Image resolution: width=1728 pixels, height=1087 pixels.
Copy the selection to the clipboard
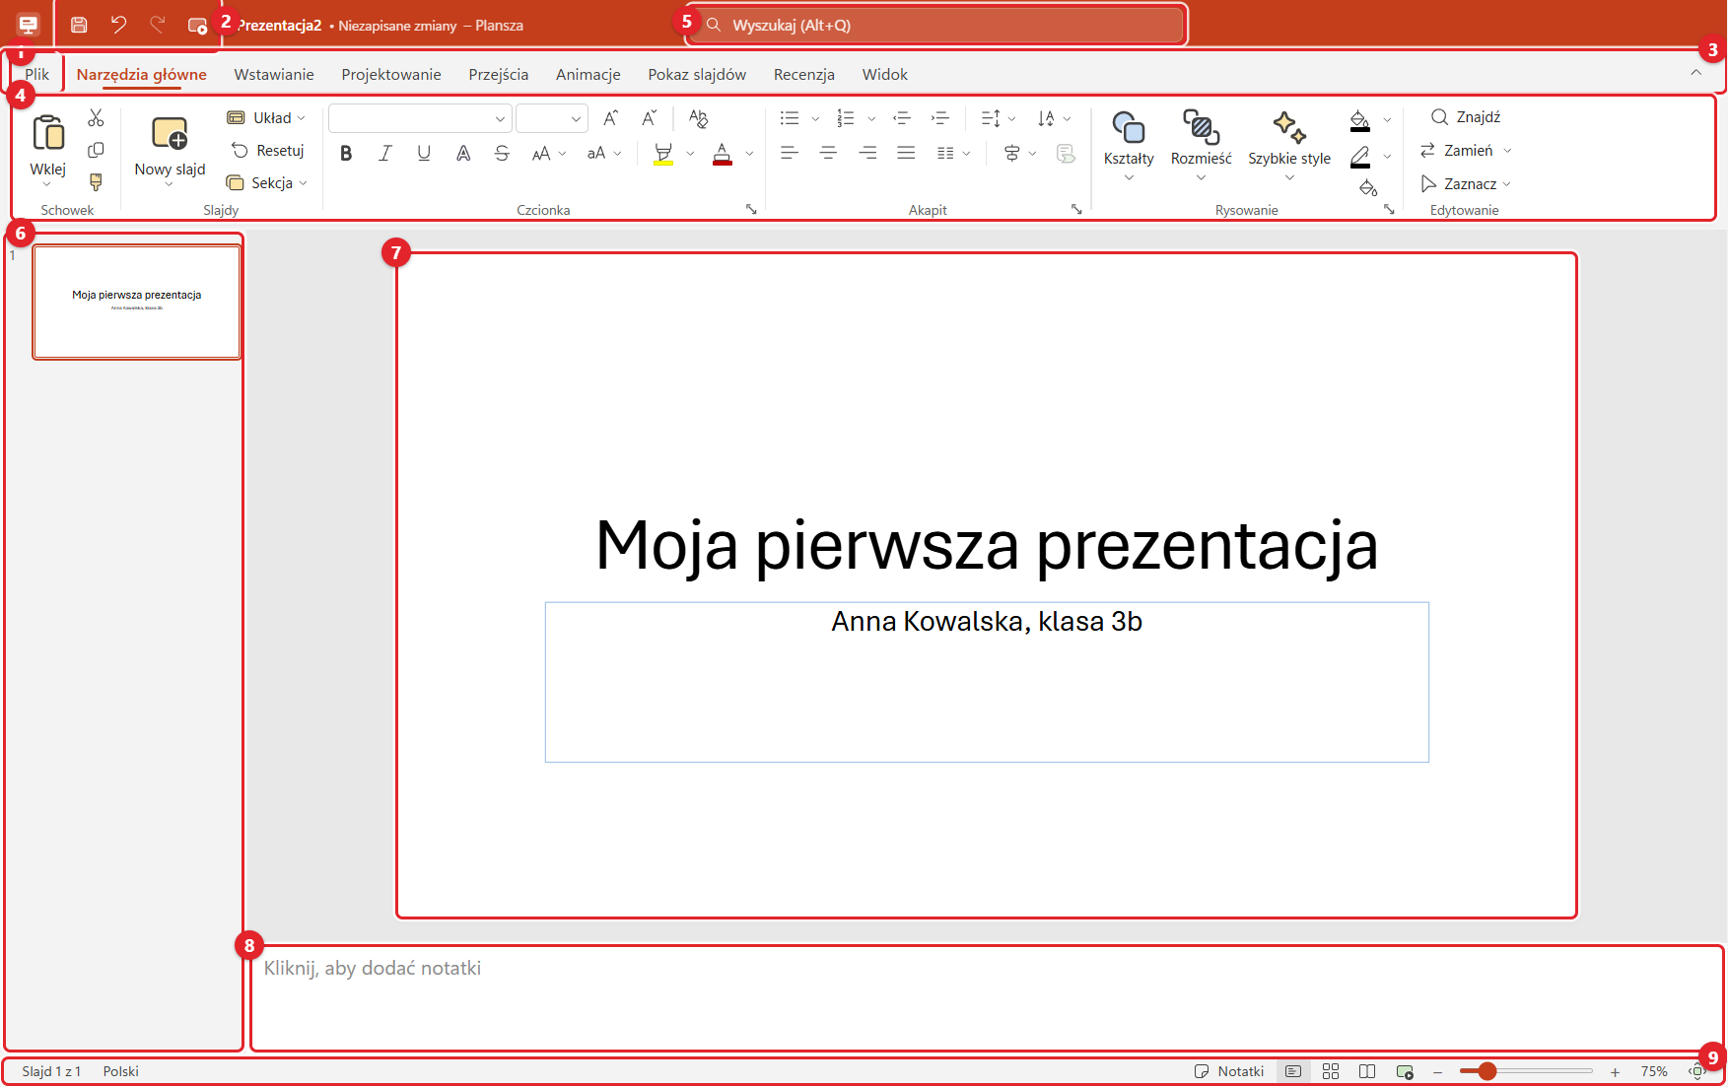point(96,150)
